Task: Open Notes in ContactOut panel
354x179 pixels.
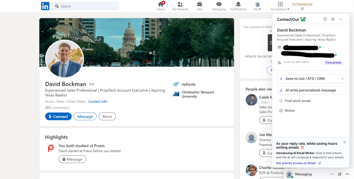Action: (289, 111)
